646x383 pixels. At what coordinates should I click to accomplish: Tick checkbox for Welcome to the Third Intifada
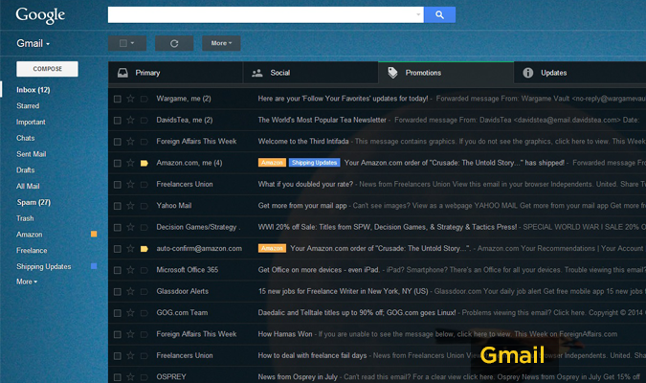click(x=118, y=142)
